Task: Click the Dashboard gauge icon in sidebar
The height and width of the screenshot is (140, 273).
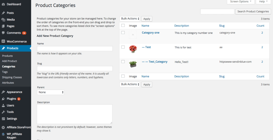Action: pyautogui.click(x=3, y=4)
